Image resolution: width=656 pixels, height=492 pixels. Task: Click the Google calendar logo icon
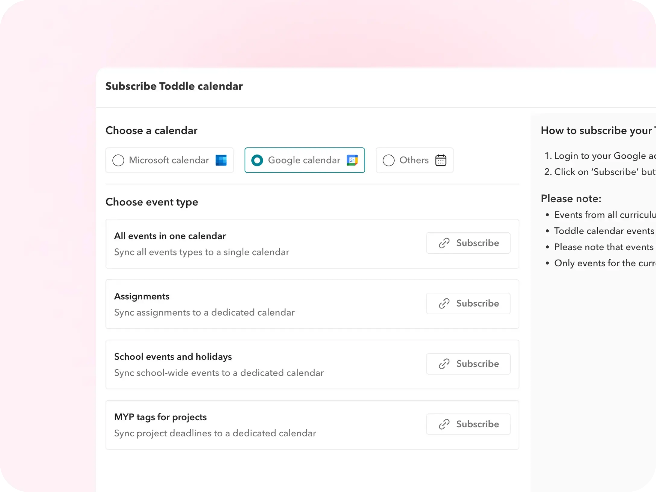point(352,160)
